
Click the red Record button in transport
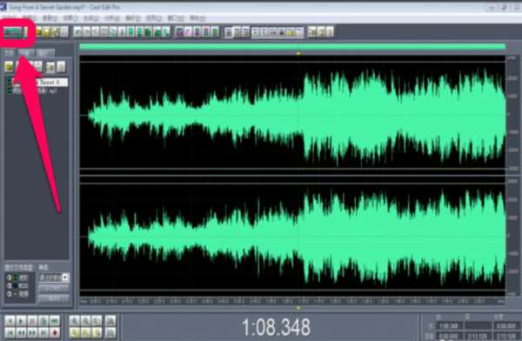[x=55, y=332]
